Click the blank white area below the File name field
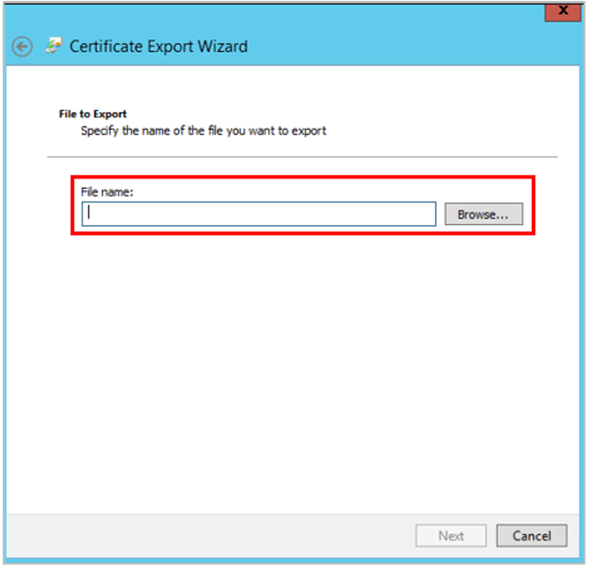 [295, 358]
